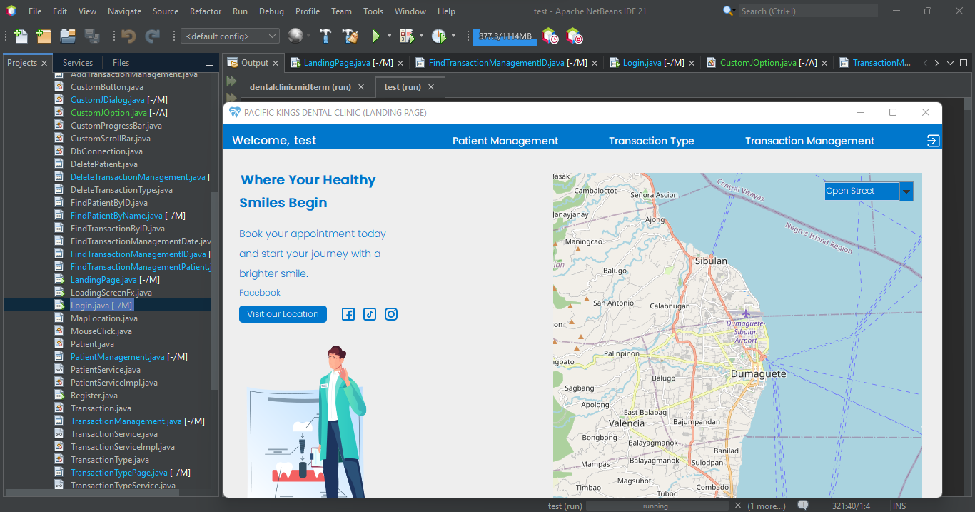Select PatientManagement.java in project tree
Screen dimensions: 975x512
pos(118,357)
